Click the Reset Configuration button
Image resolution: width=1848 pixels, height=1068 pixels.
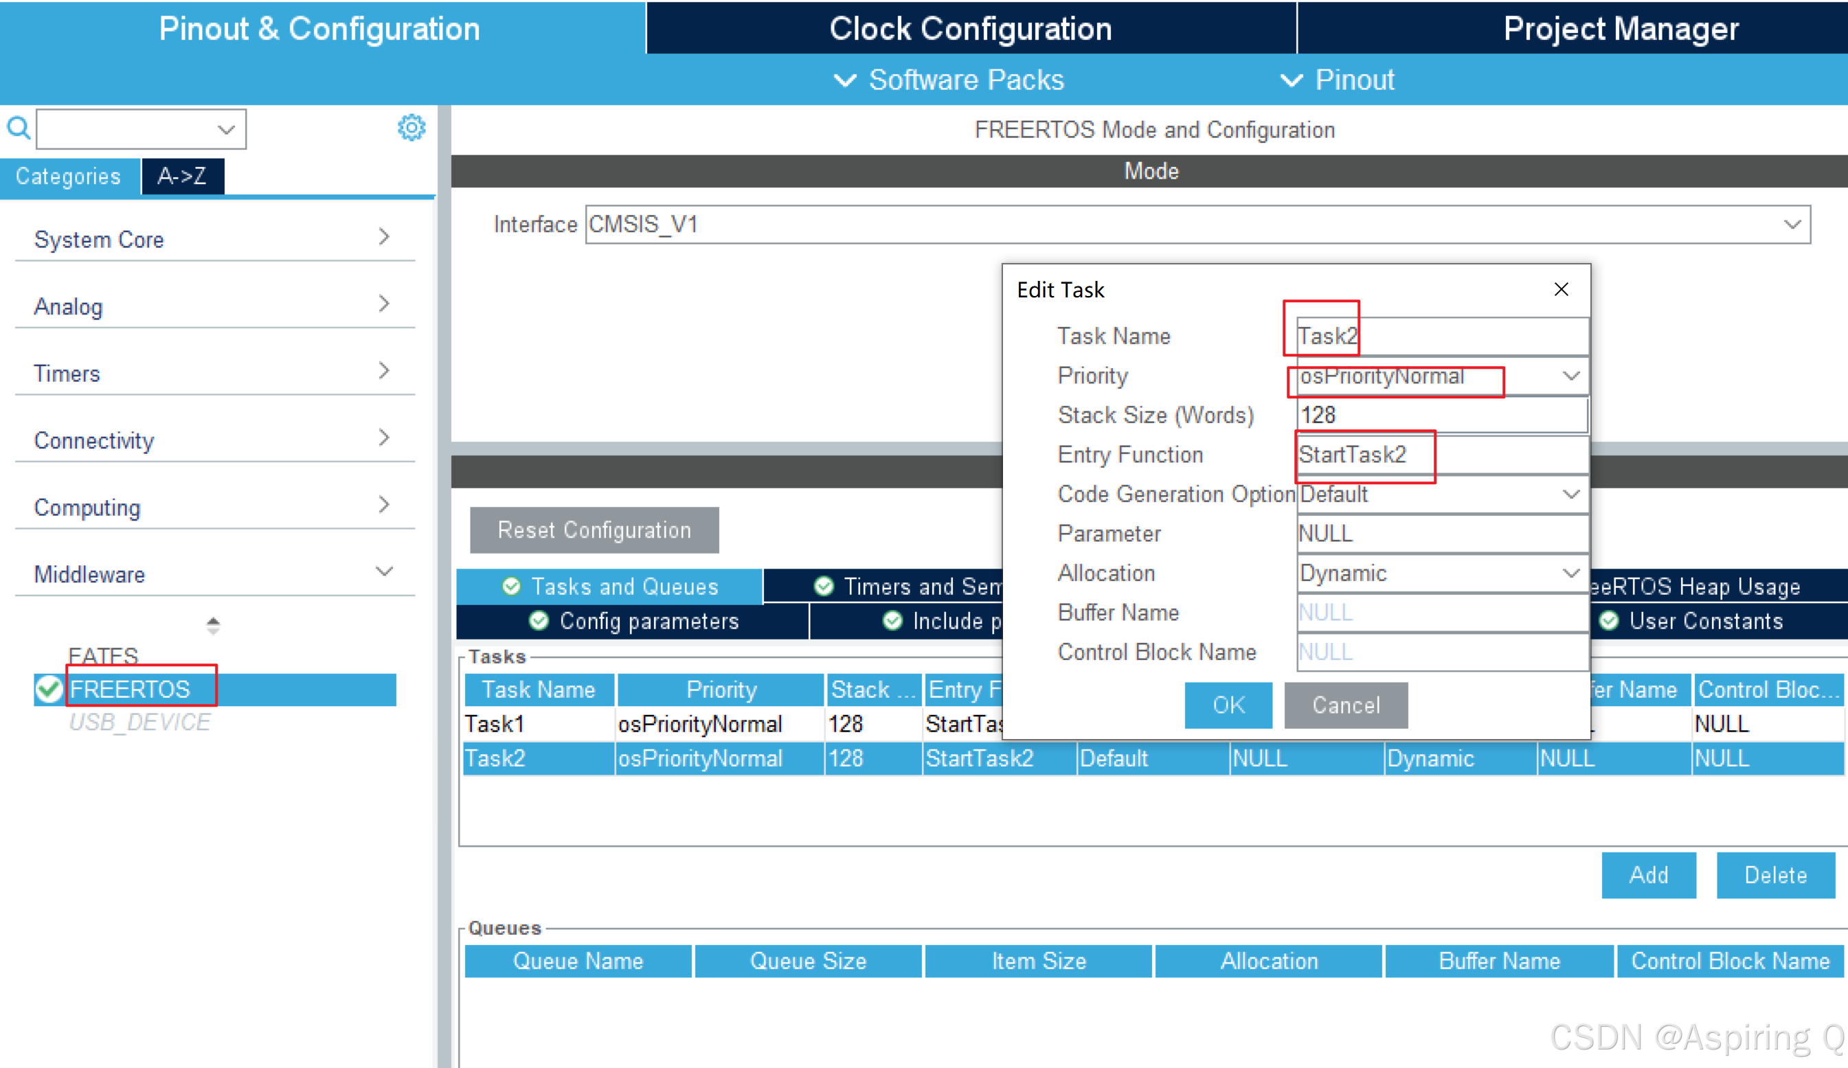click(x=594, y=530)
